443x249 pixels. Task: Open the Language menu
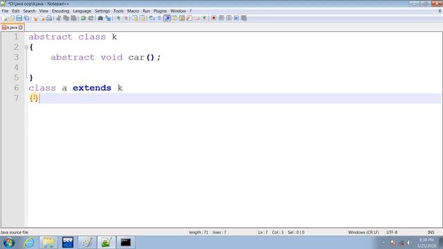(82, 11)
